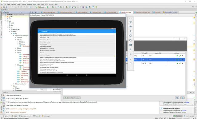
Task: Open the Terminal tool window tab
Action: coord(37,116)
